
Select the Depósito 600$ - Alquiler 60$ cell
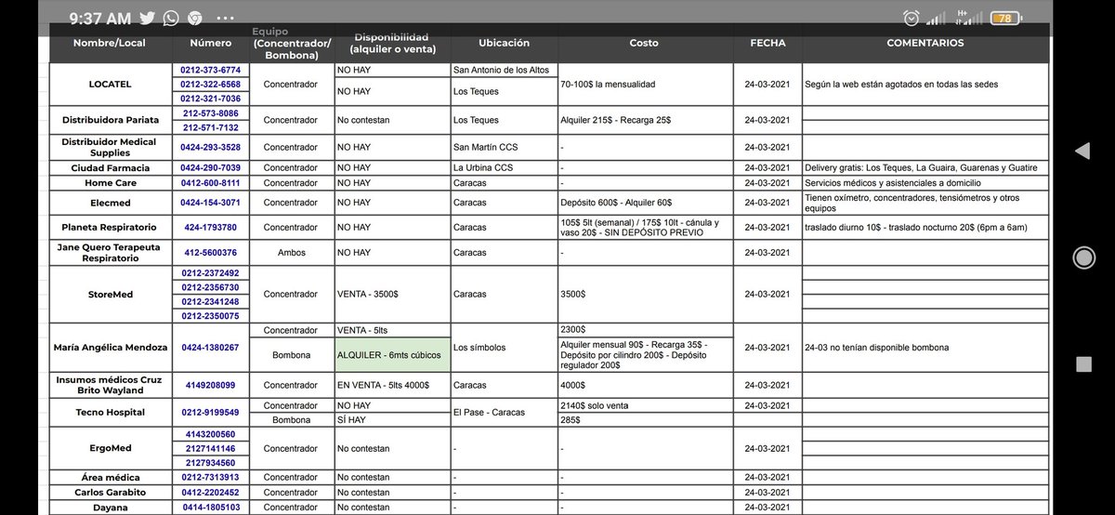(645, 203)
